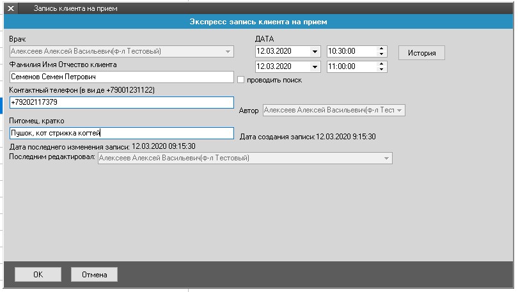Expand the start date calendar dropdown arrow
The image size is (518, 292).
point(315,52)
